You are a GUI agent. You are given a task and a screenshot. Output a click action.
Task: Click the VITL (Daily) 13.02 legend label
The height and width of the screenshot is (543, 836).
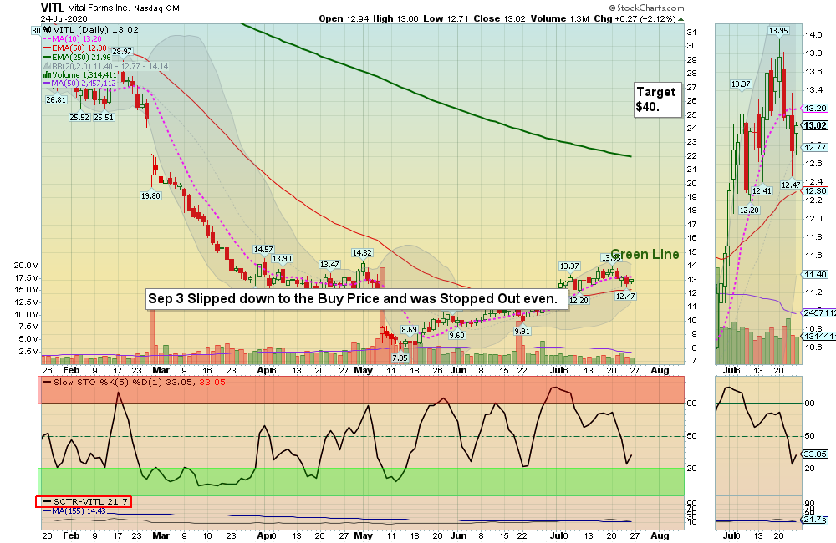95,30
